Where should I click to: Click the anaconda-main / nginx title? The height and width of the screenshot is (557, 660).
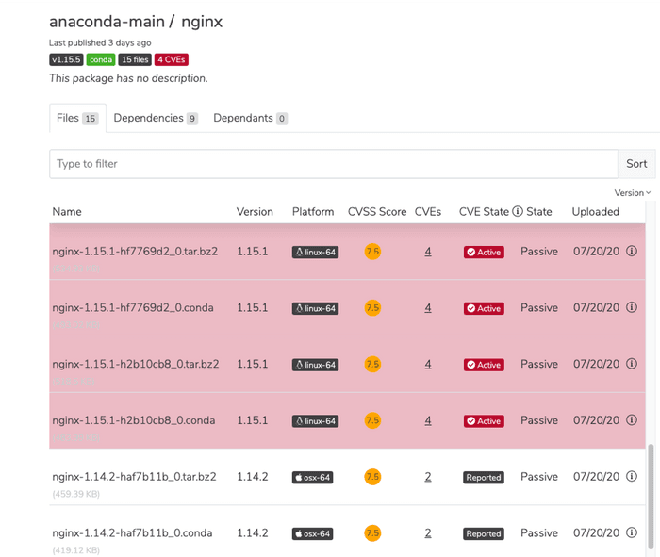136,22
